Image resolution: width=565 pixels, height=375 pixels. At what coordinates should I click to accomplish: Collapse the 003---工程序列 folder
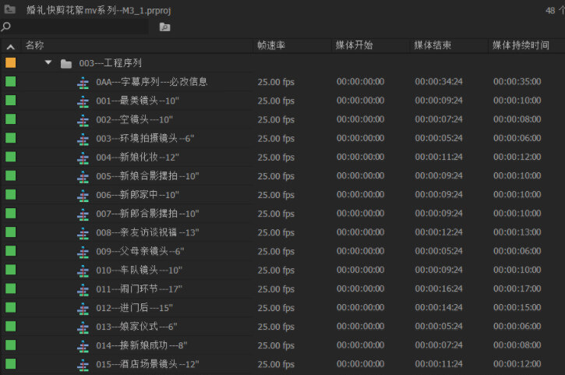click(x=48, y=62)
